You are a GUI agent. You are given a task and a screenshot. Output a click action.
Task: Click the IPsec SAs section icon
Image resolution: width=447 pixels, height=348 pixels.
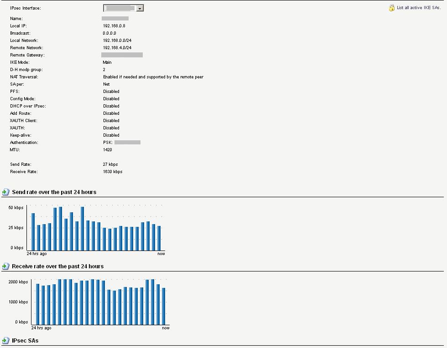(x=6, y=341)
